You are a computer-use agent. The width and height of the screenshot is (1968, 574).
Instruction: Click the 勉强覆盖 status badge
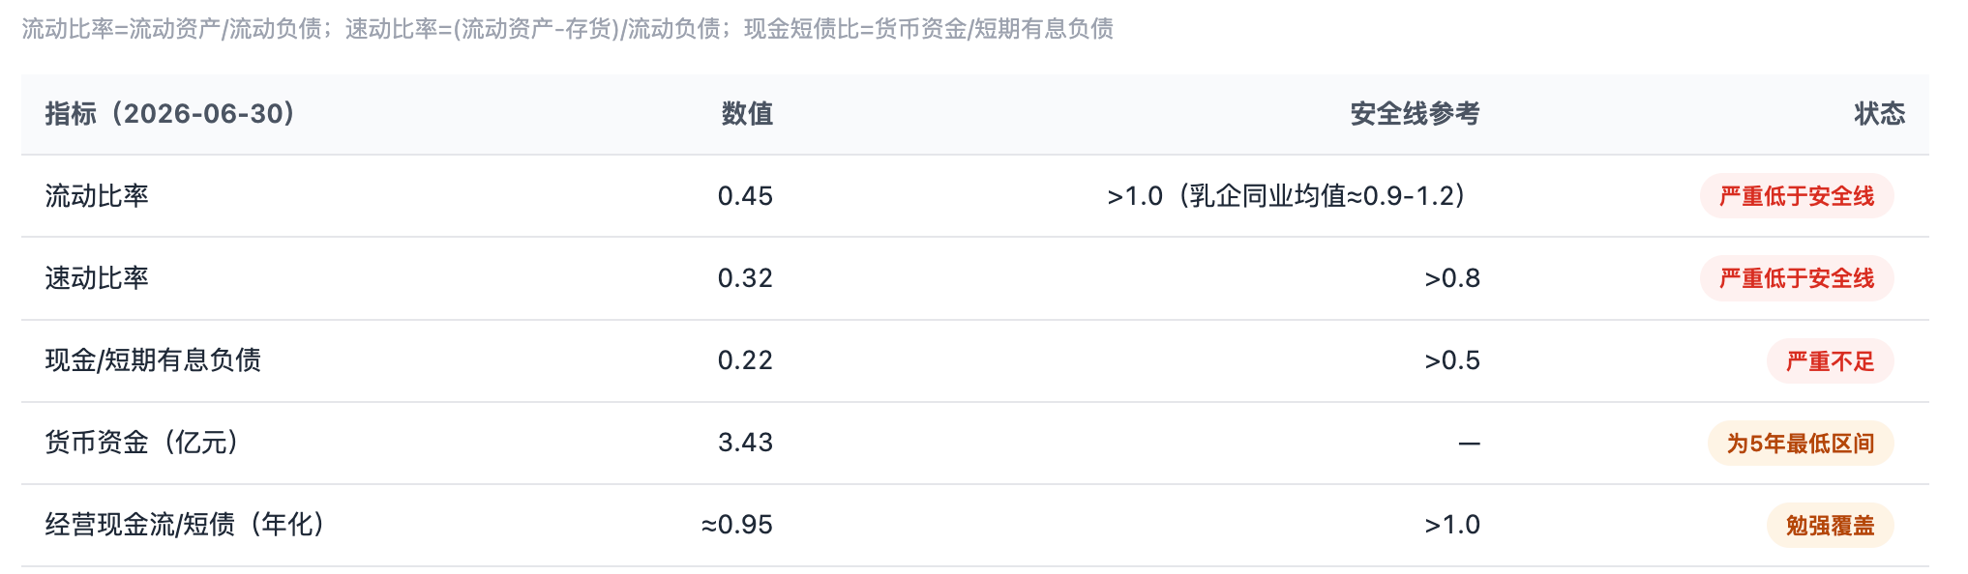[1830, 526]
